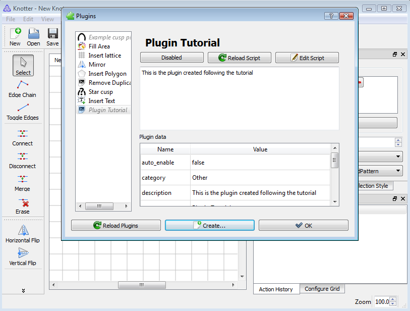Click Edit Script button
The image size is (410, 311).
(x=307, y=58)
